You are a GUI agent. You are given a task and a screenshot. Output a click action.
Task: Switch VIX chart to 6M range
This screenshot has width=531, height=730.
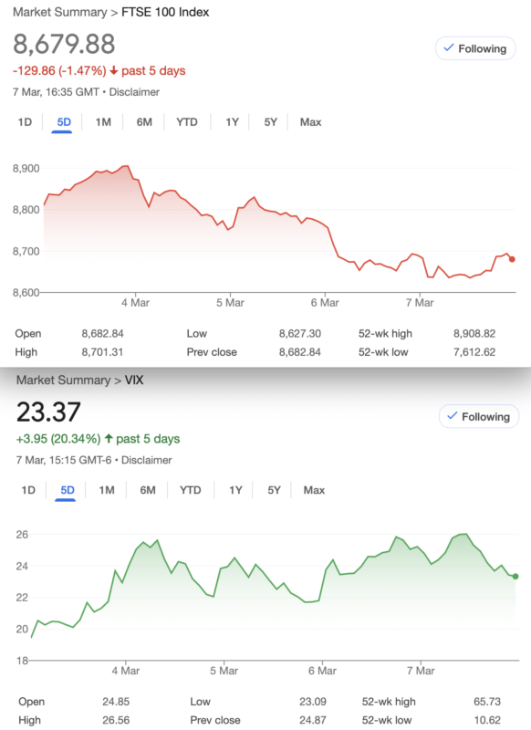[148, 490]
